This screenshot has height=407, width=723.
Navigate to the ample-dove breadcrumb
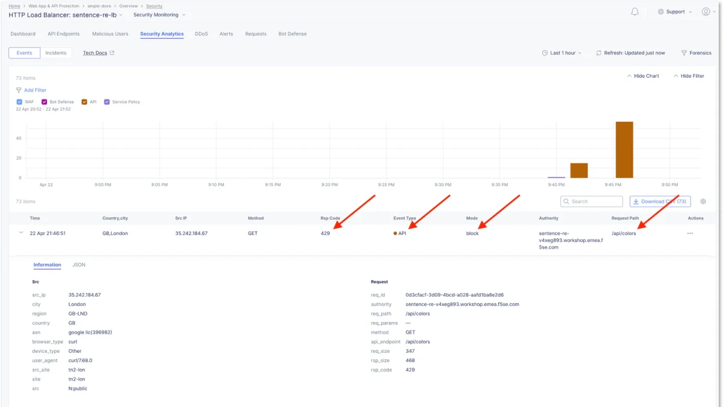pyautogui.click(x=100, y=6)
